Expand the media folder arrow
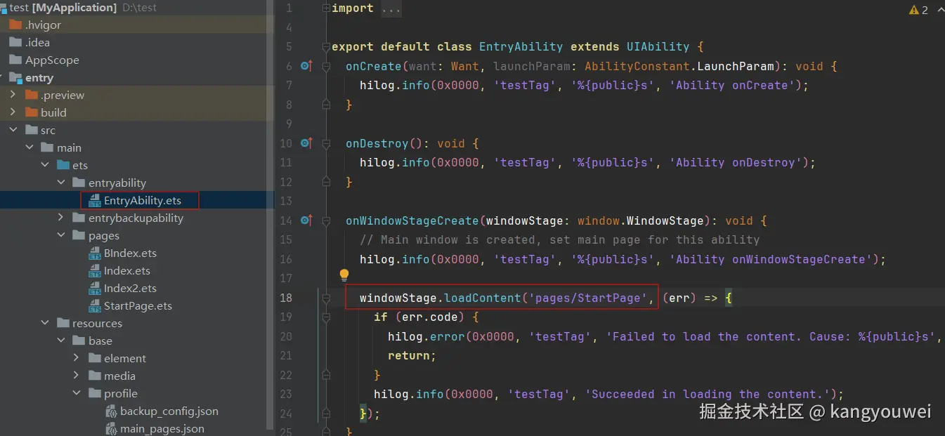This screenshot has height=436, width=945. (x=77, y=376)
